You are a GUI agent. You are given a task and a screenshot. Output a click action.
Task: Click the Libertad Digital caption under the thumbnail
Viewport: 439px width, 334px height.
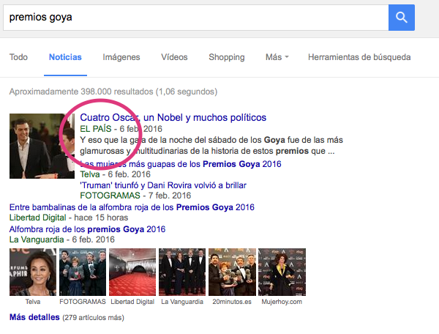pos(132,302)
